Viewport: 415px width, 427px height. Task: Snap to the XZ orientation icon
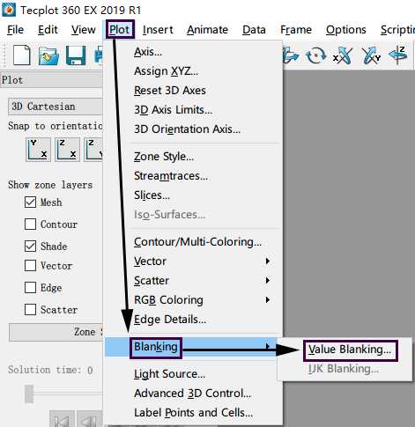[x=67, y=150]
